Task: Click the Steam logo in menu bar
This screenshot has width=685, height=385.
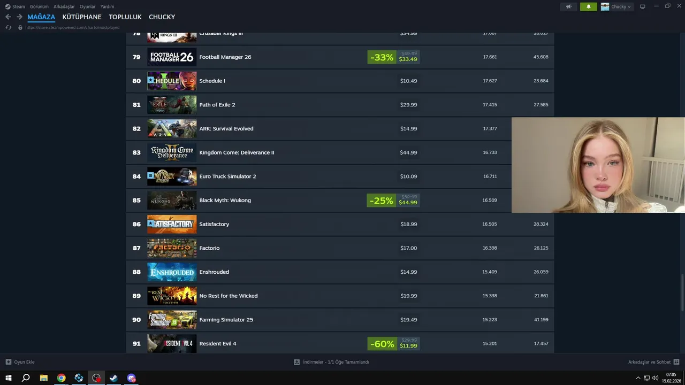Action: tap(7, 6)
